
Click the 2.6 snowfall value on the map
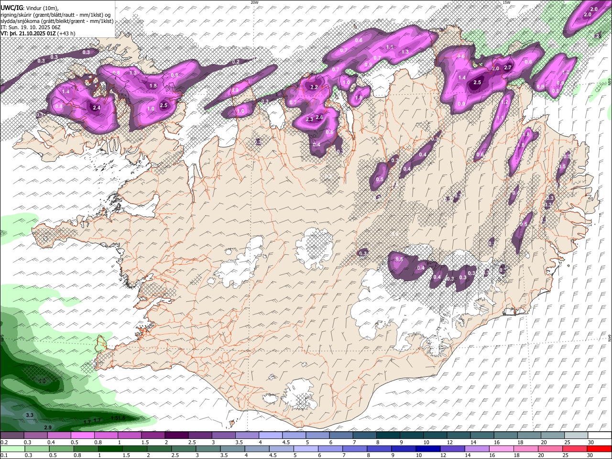320,118
